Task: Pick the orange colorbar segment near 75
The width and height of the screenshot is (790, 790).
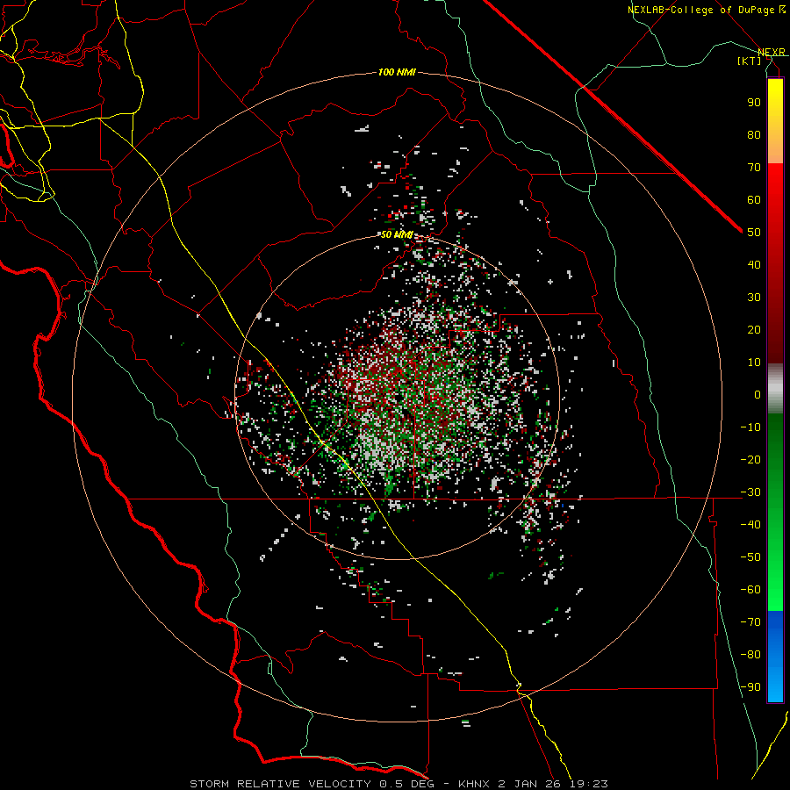Action: (775, 151)
